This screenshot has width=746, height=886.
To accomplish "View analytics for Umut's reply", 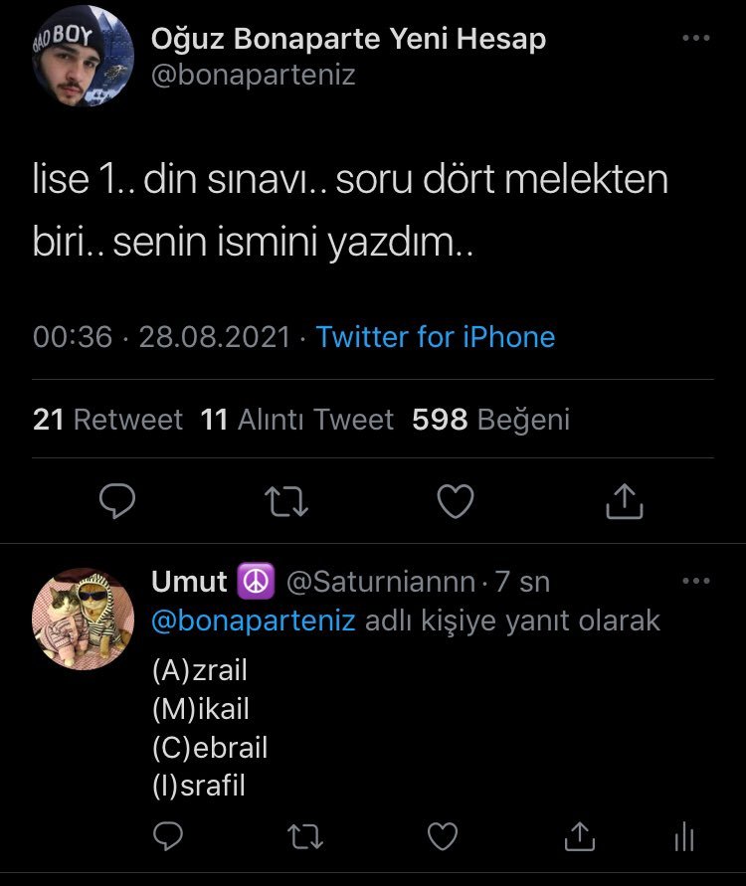I will (x=683, y=838).
